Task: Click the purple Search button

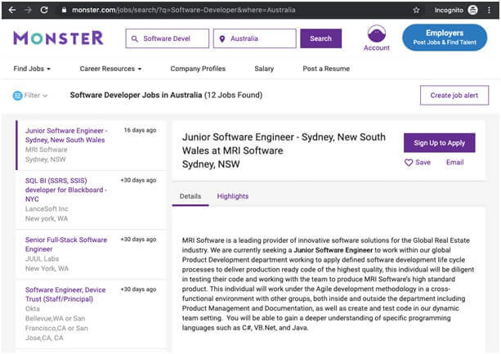Action: [321, 38]
